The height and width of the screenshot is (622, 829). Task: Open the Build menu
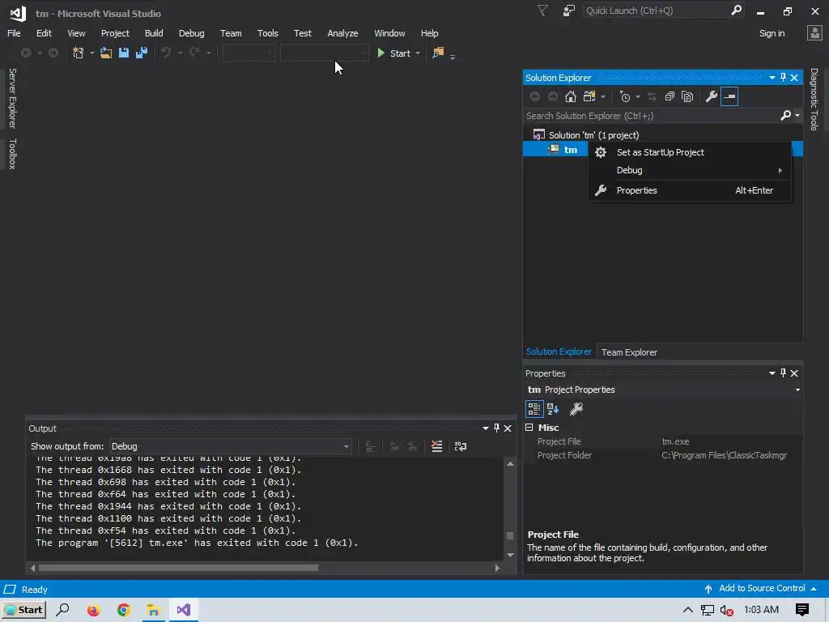(x=154, y=33)
